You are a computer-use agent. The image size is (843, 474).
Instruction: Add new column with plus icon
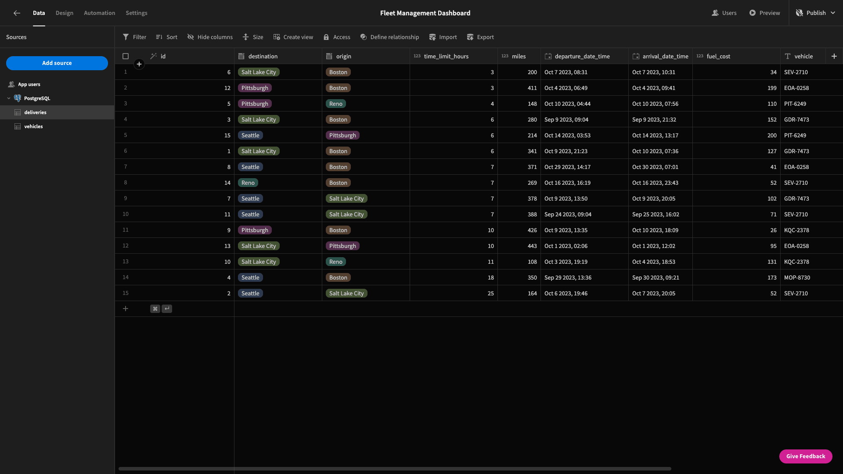[x=834, y=56]
